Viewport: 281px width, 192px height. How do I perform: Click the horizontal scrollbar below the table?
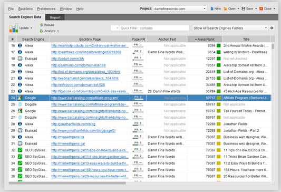click(x=67, y=183)
